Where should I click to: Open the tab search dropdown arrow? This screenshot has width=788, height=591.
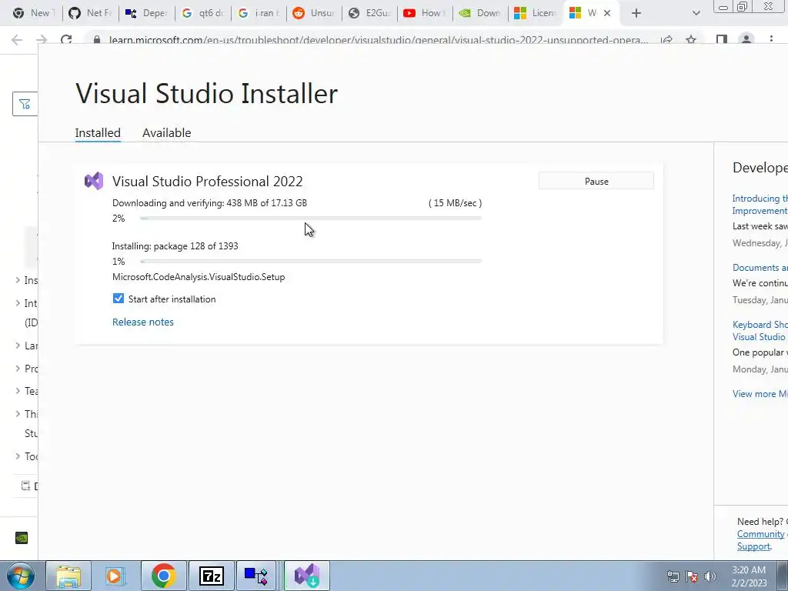point(696,13)
